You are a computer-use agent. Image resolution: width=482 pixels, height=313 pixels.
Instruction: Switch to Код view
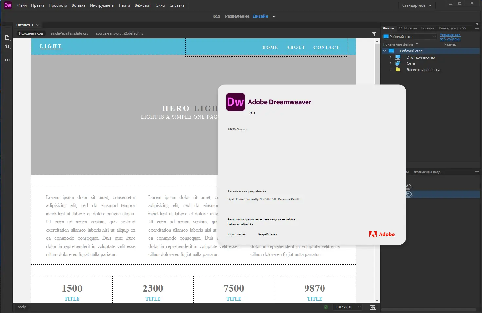(x=216, y=16)
